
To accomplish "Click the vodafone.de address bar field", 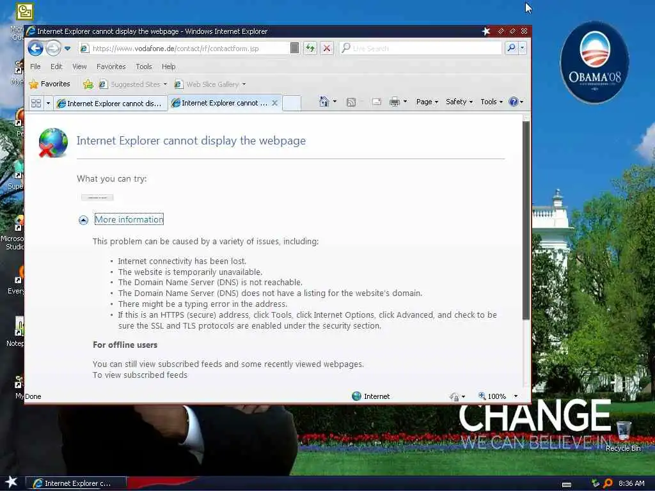I will [x=185, y=49].
